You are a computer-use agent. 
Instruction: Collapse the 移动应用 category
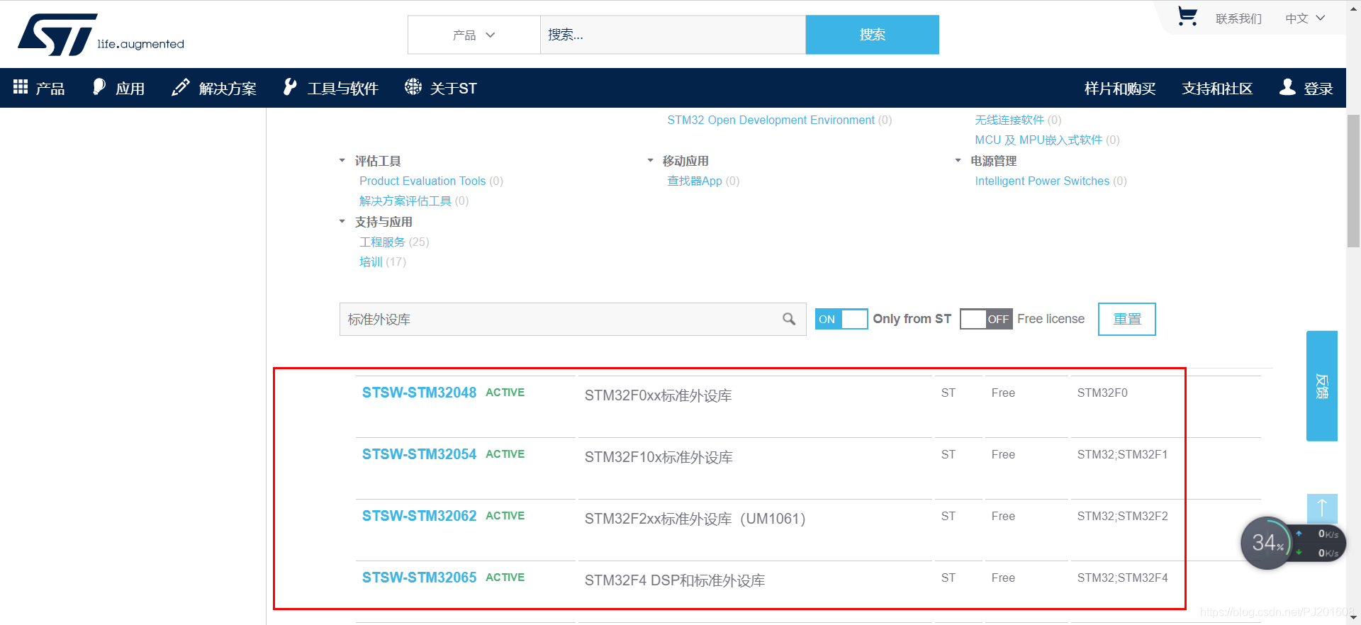point(650,161)
